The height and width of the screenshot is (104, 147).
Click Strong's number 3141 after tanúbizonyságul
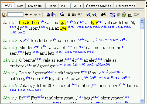80,97
